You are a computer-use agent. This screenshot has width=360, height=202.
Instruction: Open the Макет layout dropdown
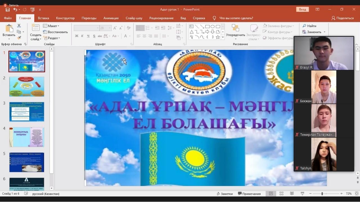(51, 26)
